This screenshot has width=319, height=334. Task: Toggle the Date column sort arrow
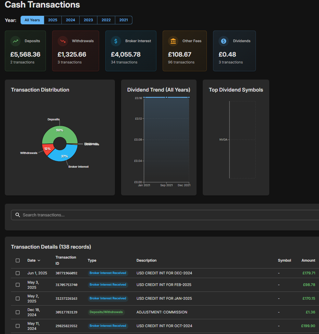[39, 261]
